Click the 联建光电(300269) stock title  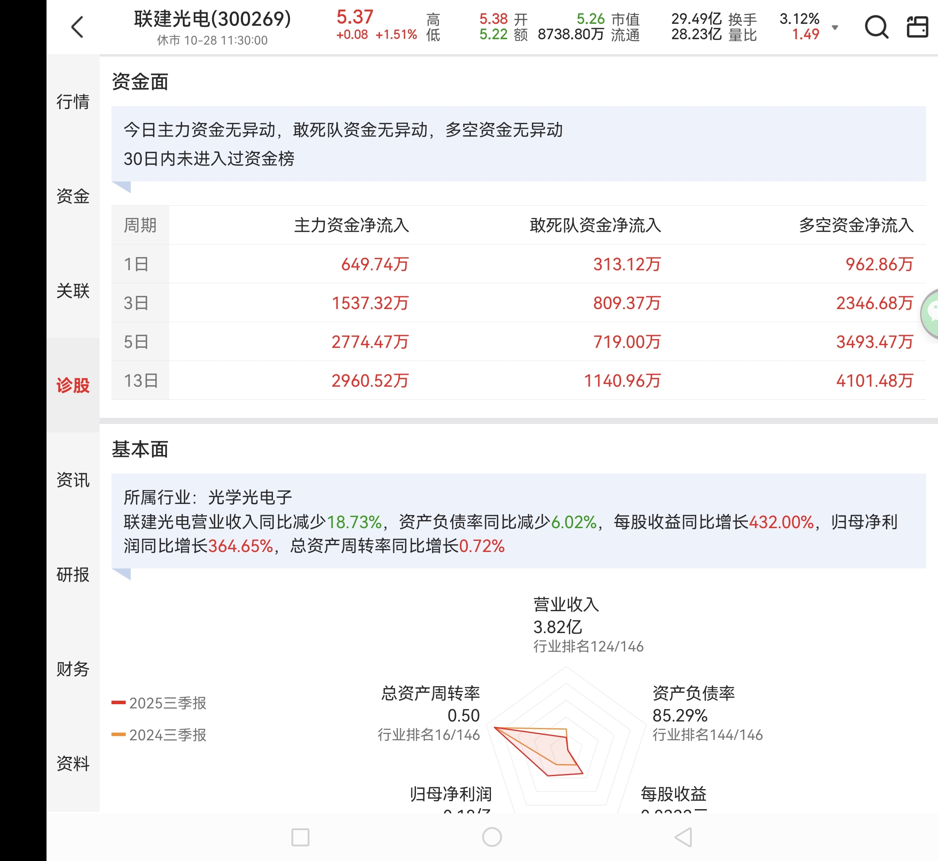coord(213,20)
